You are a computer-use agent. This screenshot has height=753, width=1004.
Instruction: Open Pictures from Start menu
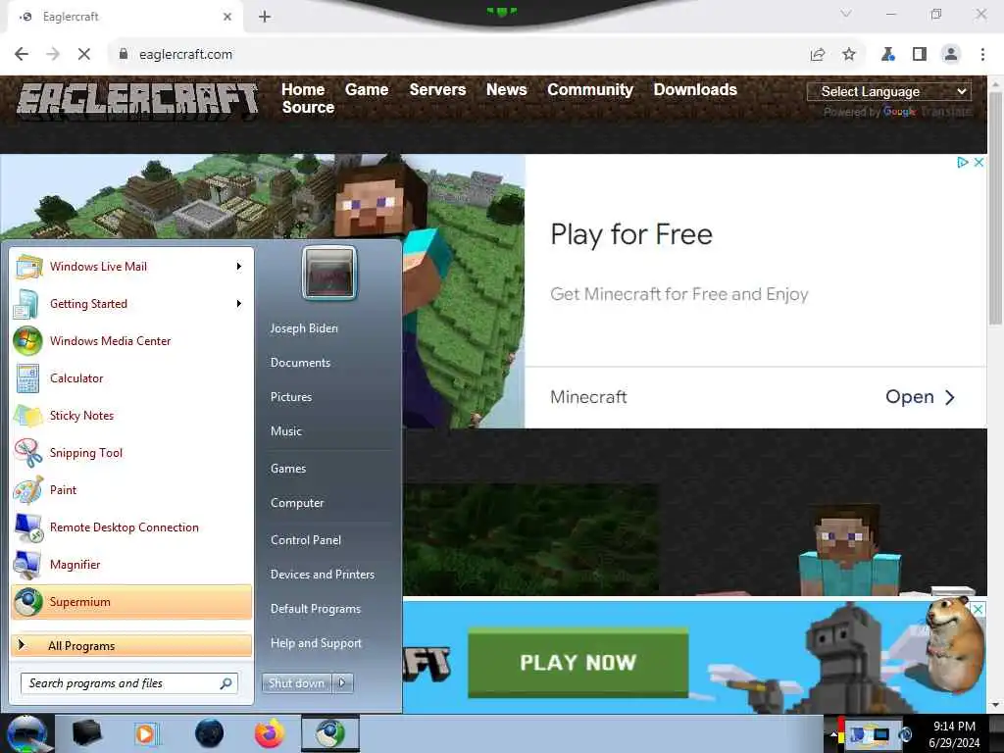(x=291, y=397)
